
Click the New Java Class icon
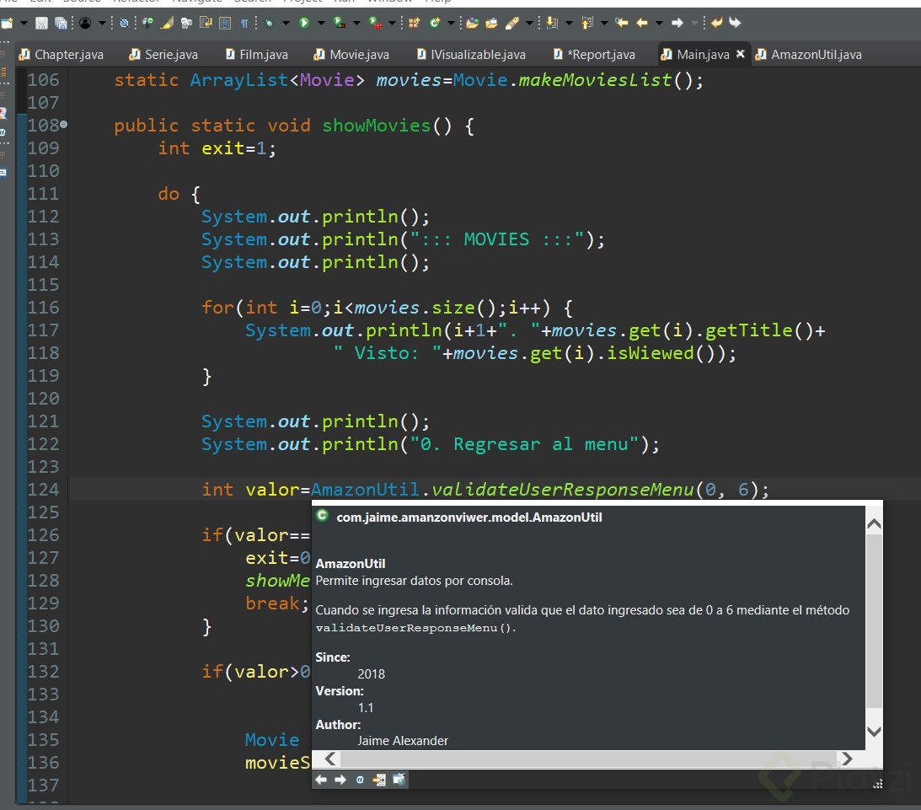[435, 24]
